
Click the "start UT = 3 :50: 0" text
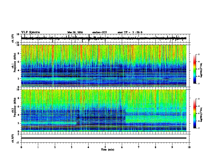(x=130, y=32)
